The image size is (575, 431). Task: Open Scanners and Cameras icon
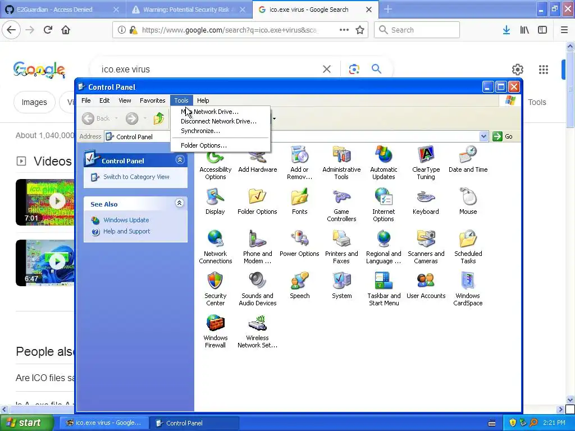pyautogui.click(x=426, y=247)
